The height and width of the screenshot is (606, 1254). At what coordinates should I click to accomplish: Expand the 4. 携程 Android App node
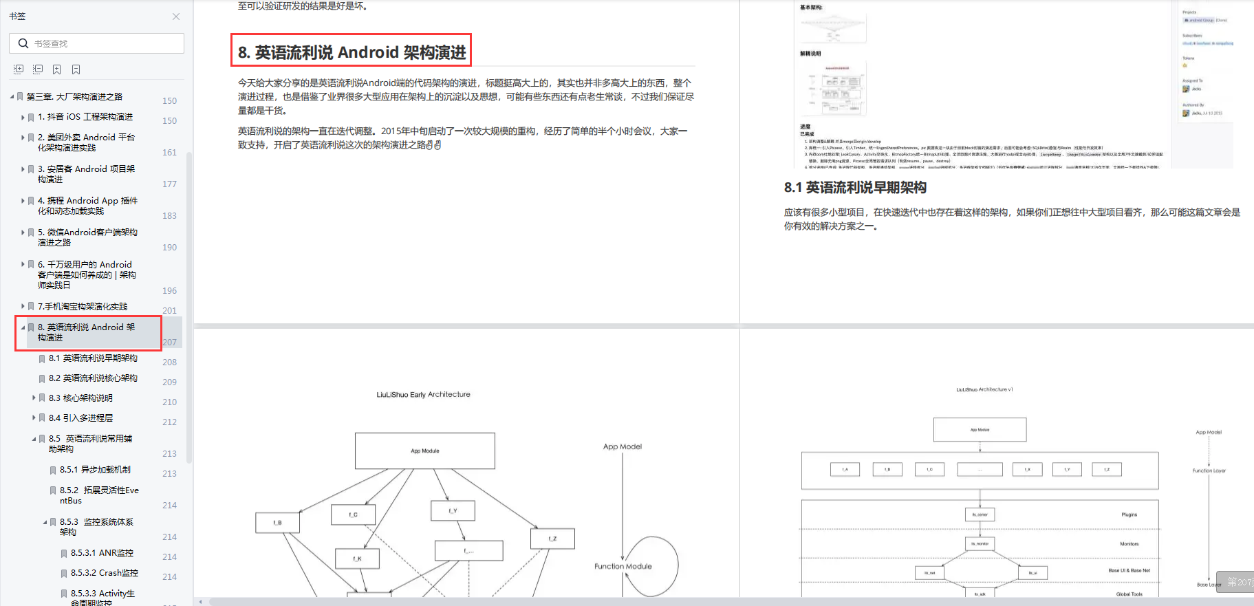[23, 201]
